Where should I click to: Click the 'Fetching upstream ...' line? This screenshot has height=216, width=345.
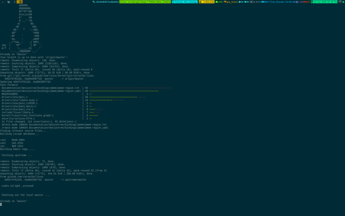[x=17, y=155]
